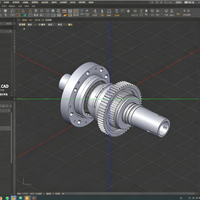Click the blue and orange striped bars icon
Viewport: 200px width, 200px height.
64,11
